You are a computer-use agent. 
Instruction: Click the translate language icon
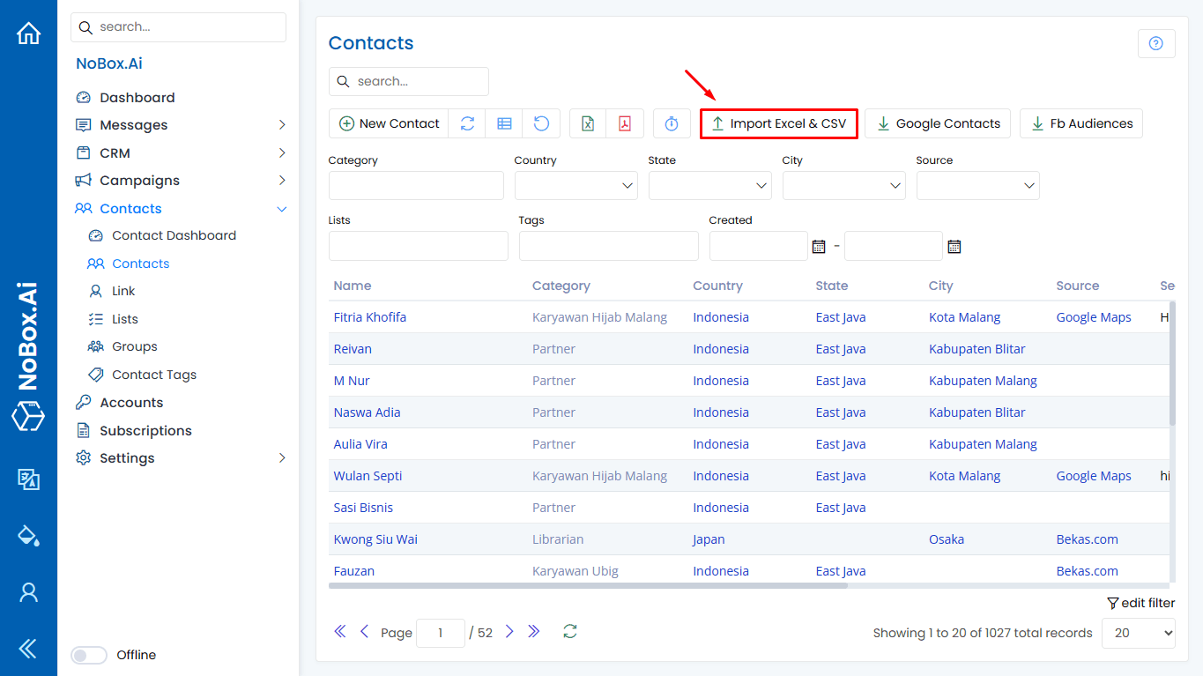28,479
